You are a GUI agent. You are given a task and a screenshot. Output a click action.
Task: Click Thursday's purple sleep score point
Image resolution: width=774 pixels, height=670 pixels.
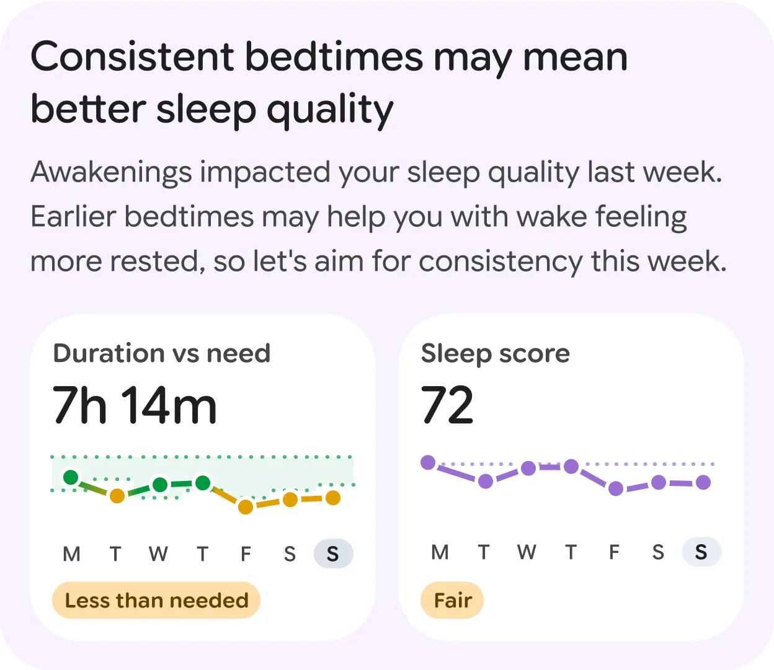570,465
